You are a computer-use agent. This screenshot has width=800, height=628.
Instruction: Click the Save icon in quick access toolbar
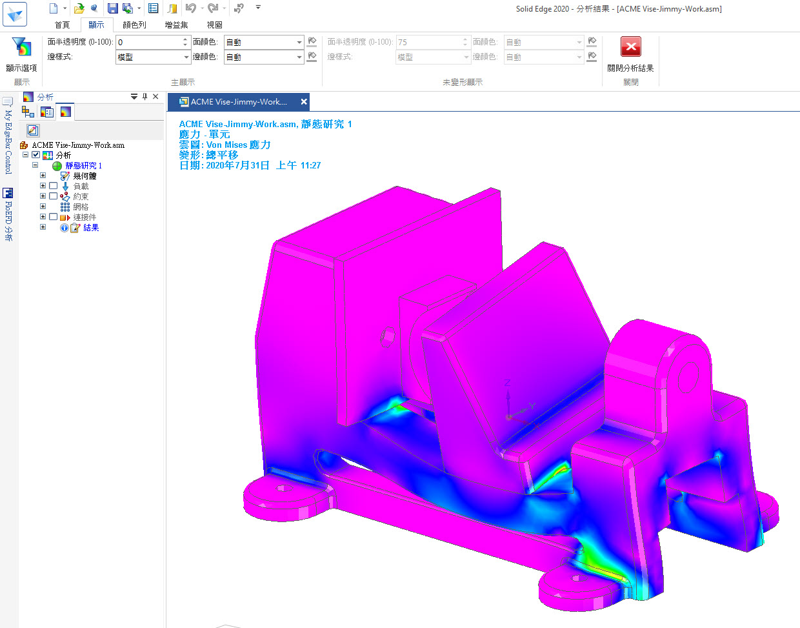point(112,8)
